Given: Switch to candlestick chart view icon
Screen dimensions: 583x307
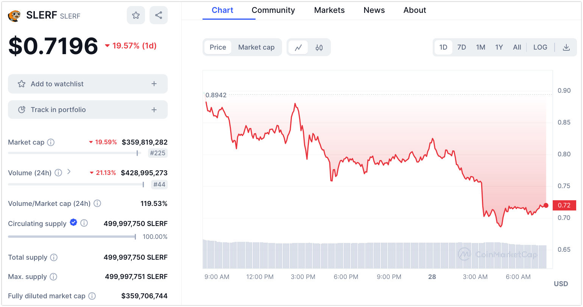Looking at the screenshot, I should click(319, 47).
